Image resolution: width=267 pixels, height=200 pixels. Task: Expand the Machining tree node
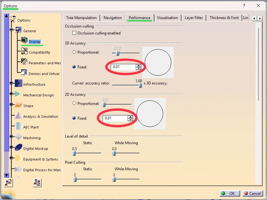click(x=11, y=136)
